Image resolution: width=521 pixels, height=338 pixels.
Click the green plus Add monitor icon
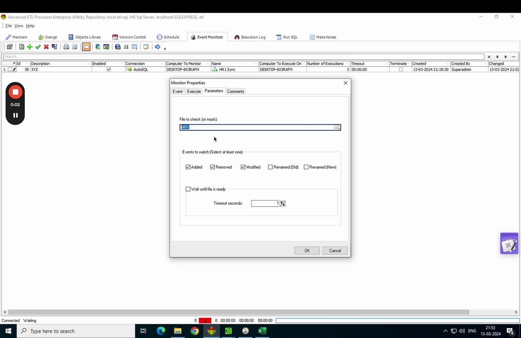pos(30,47)
